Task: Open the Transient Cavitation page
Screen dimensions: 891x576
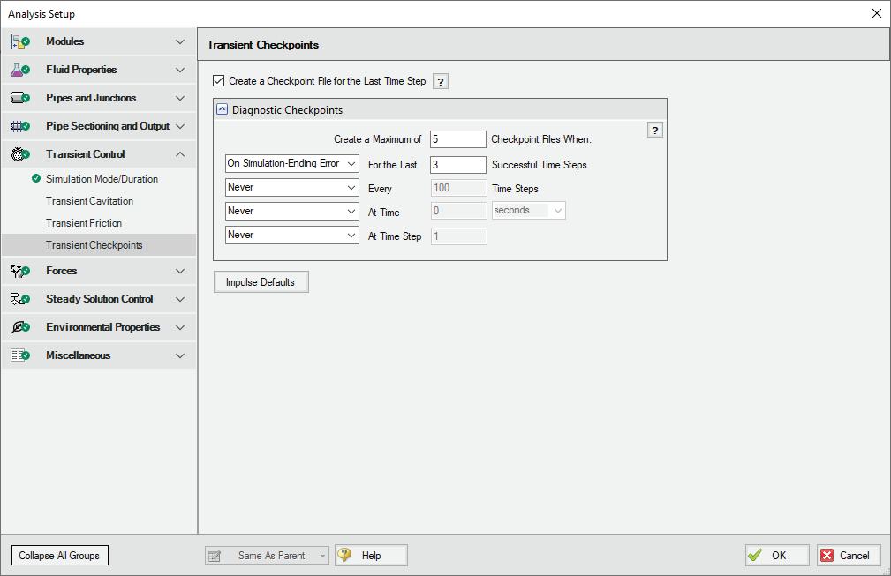Action: pos(89,201)
